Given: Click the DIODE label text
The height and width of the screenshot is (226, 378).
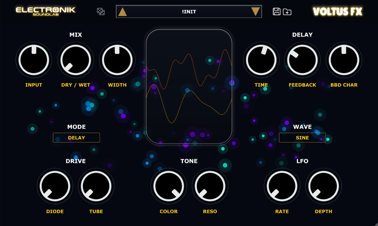Looking at the screenshot, I should click(x=55, y=211).
